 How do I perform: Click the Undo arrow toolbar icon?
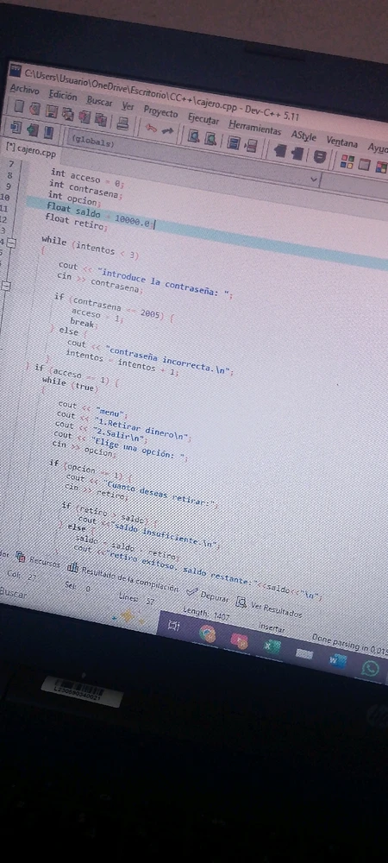click(x=151, y=127)
